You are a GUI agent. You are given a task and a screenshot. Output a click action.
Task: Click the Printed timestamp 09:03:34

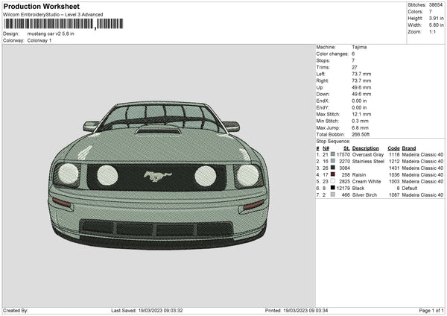coord(317,310)
